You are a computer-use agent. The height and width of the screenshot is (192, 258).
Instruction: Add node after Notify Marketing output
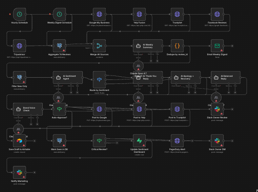coord(34,173)
